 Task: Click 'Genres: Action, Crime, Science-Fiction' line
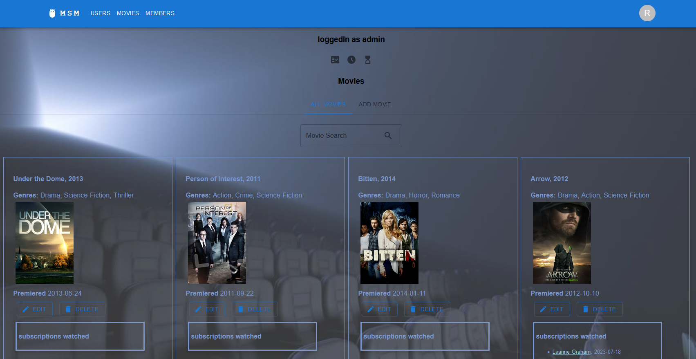[244, 195]
